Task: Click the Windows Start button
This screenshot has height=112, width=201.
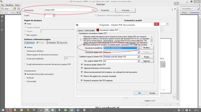Action: [3, 110]
